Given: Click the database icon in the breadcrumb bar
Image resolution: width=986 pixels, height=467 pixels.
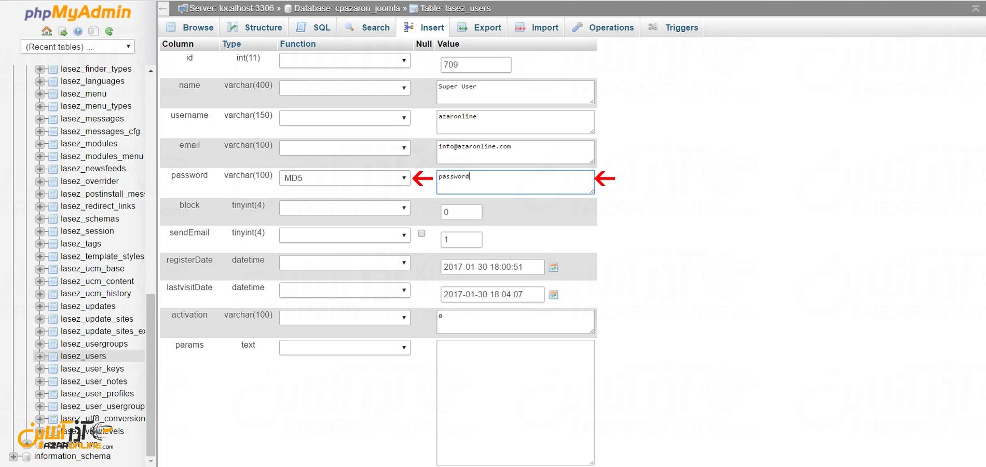Looking at the screenshot, I should point(289,8).
